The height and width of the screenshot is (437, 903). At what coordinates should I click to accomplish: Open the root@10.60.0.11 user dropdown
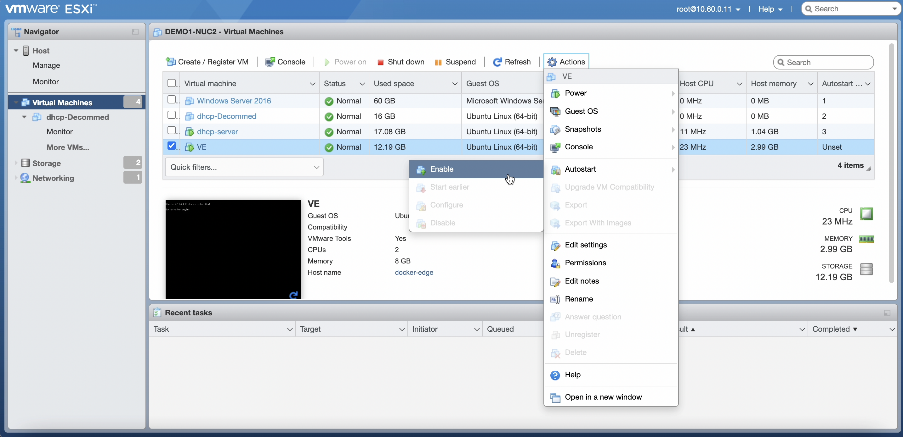pyautogui.click(x=708, y=9)
